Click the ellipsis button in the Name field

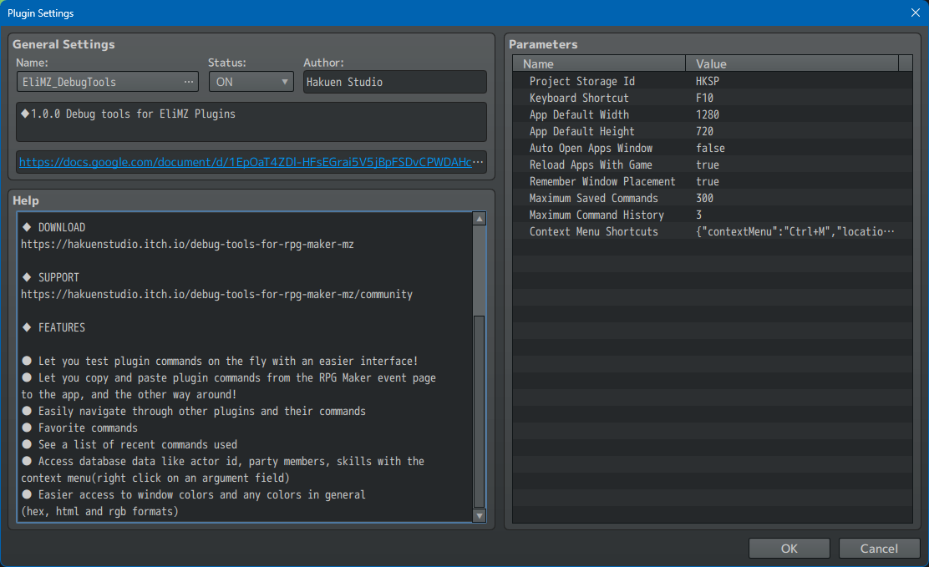point(189,82)
